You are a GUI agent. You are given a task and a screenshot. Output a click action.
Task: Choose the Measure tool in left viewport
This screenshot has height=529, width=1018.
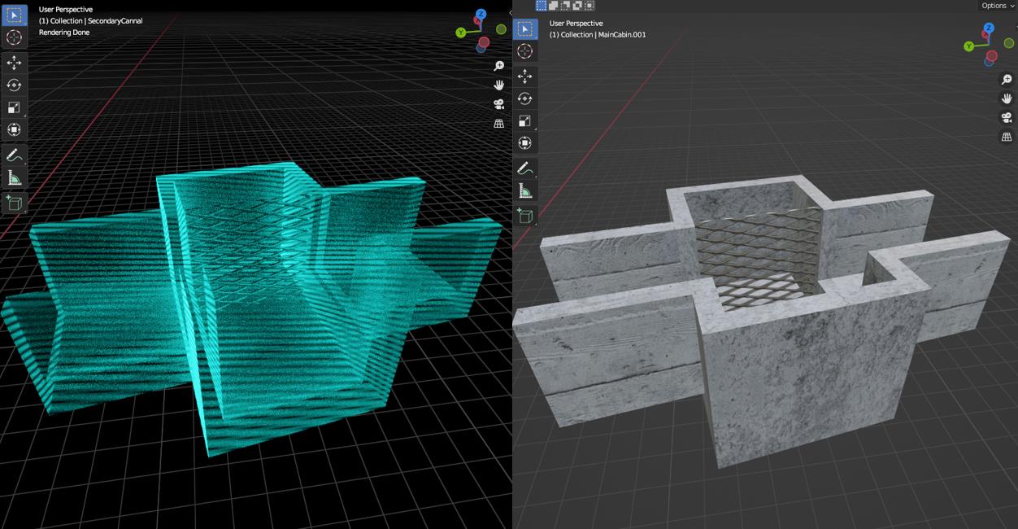(x=14, y=177)
